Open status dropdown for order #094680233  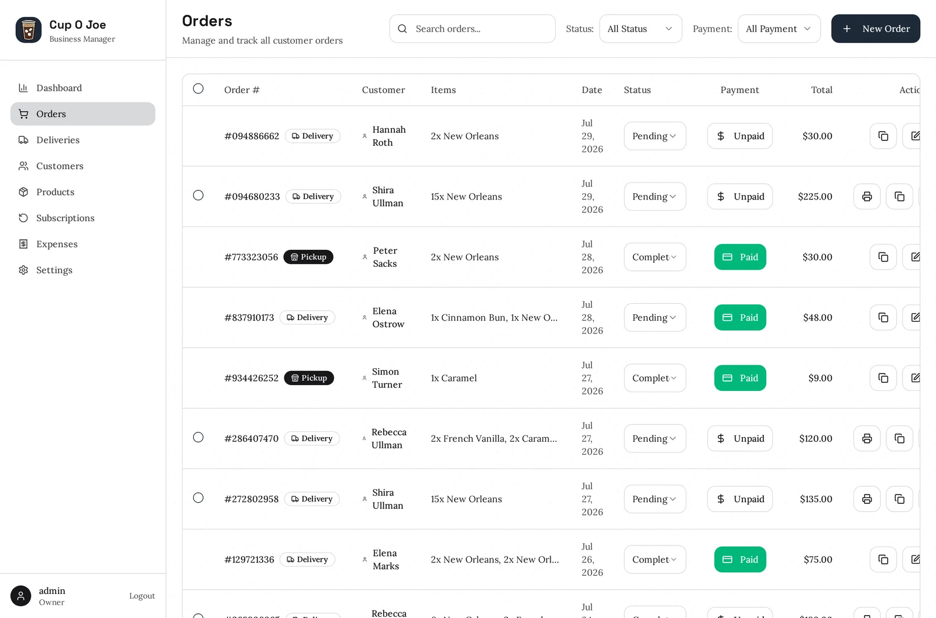click(655, 197)
